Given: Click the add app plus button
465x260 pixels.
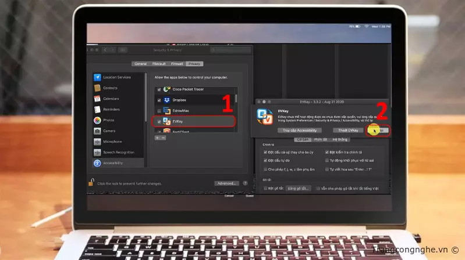Looking at the screenshot, I should click(x=157, y=138).
